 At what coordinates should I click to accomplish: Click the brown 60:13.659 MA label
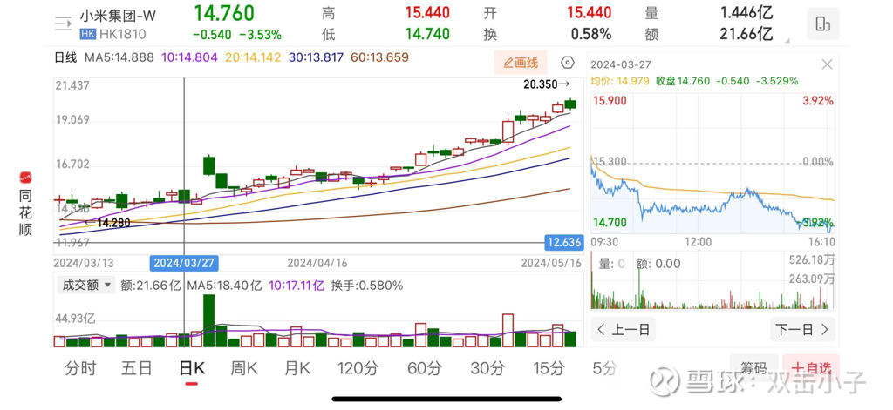pos(380,57)
